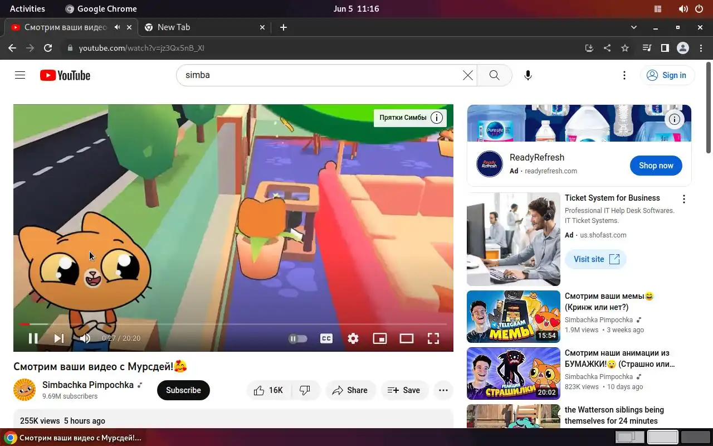Open the Прятки Симбы card label
The image size is (713, 446).
[x=403, y=118]
